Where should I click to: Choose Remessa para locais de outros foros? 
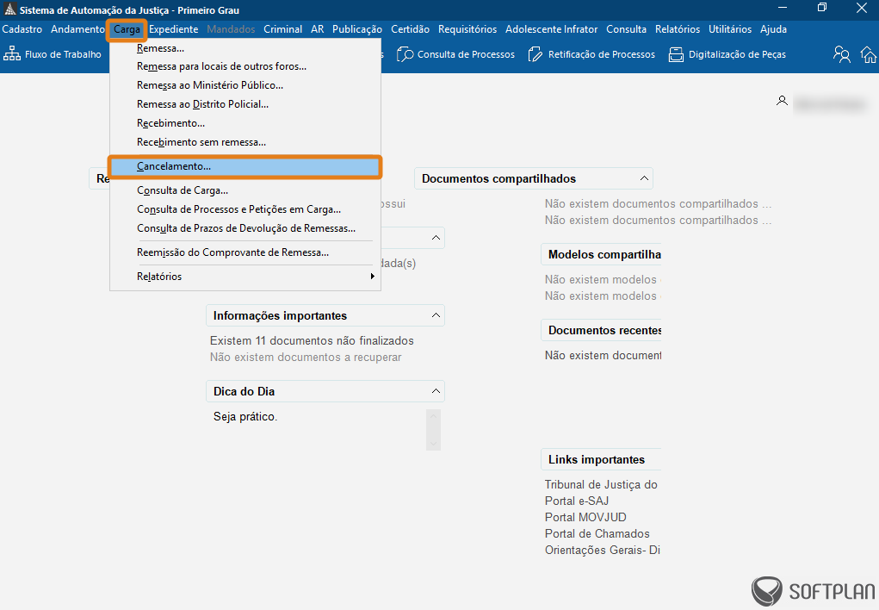(245, 66)
